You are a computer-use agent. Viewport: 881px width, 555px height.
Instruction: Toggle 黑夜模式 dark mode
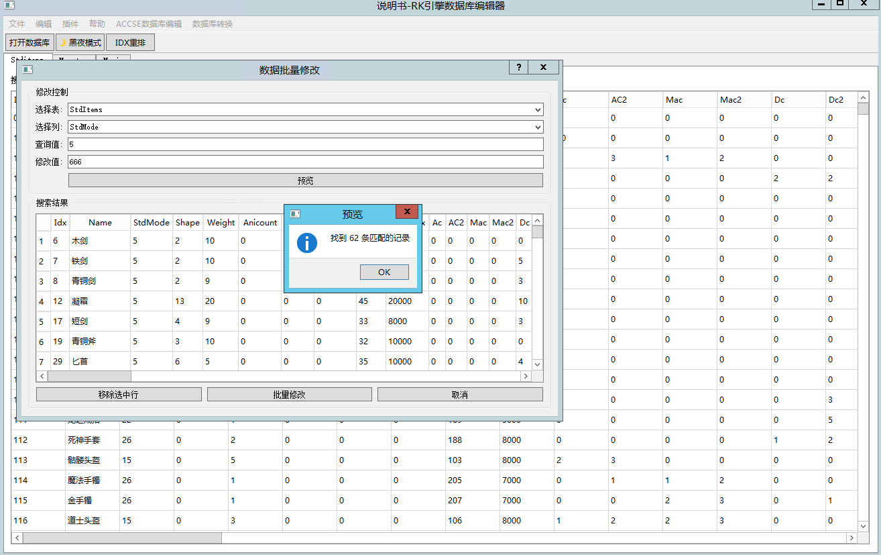[80, 42]
